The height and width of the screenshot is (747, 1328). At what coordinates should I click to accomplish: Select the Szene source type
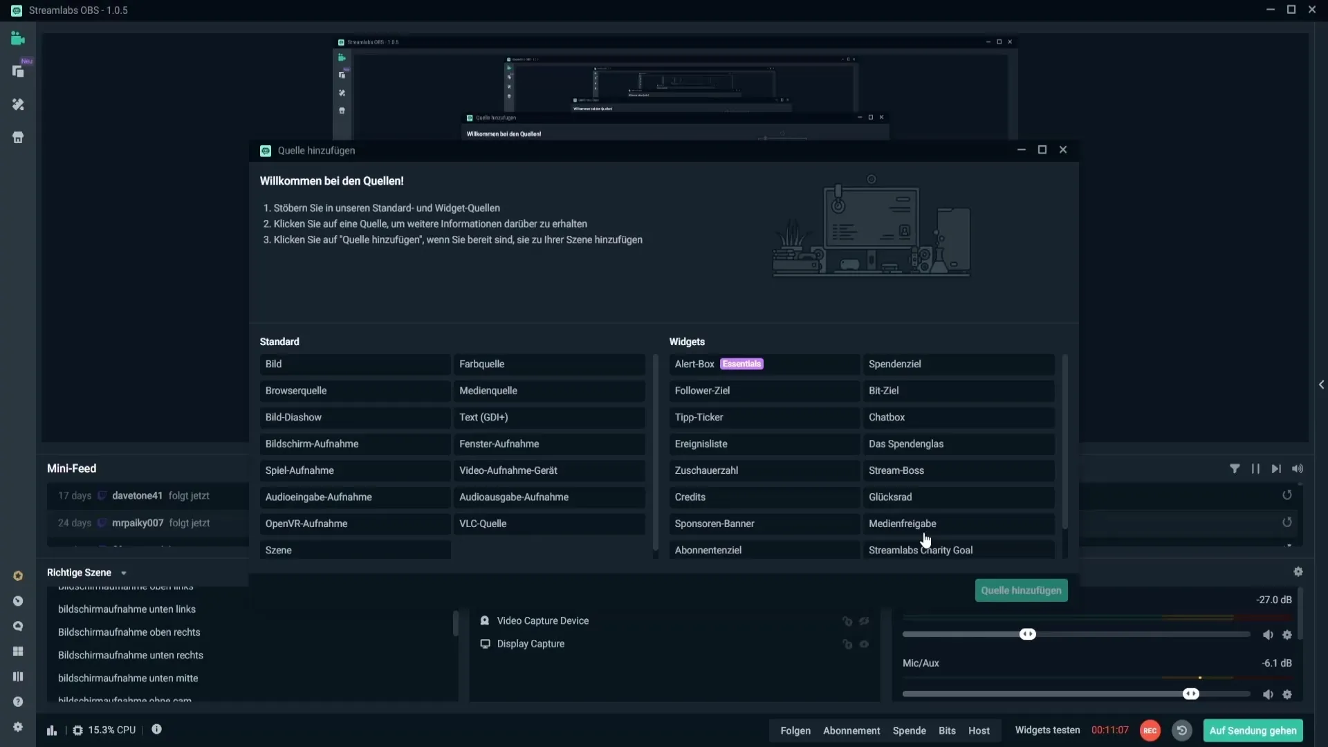click(x=355, y=550)
